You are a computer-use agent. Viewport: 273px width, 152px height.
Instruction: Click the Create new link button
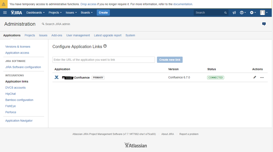(170, 60)
